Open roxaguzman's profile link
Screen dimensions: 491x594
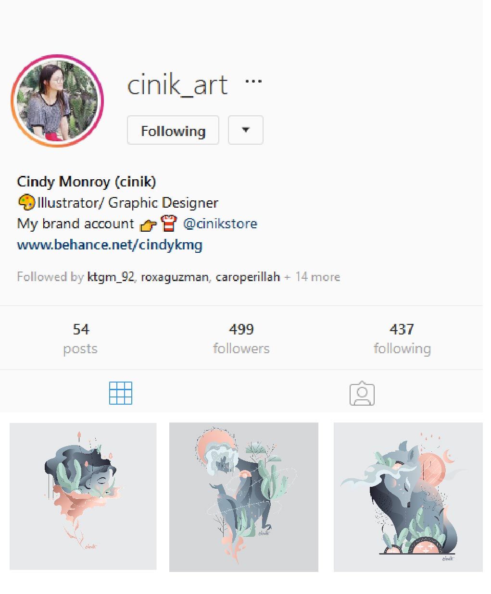tap(175, 277)
